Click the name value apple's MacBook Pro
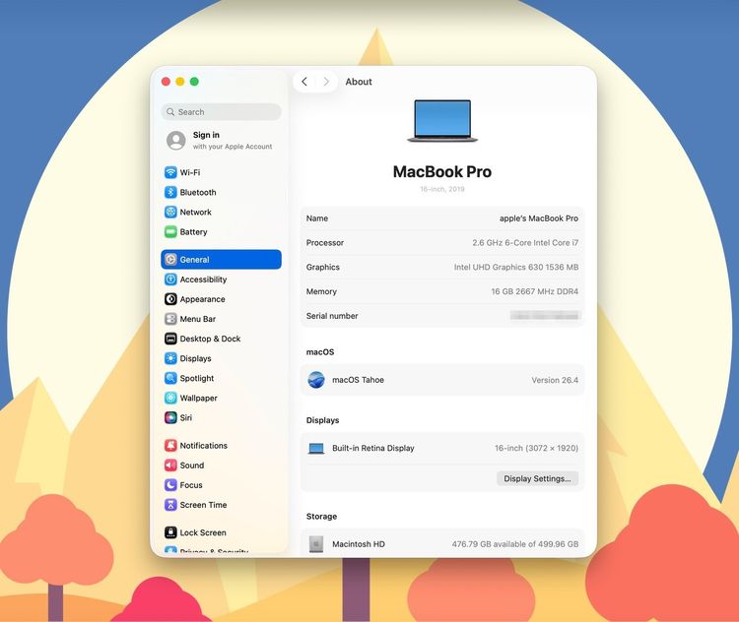 539,218
